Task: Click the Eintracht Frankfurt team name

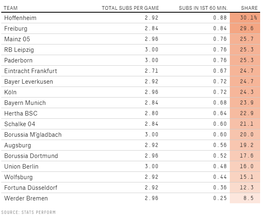Action: pos(31,71)
